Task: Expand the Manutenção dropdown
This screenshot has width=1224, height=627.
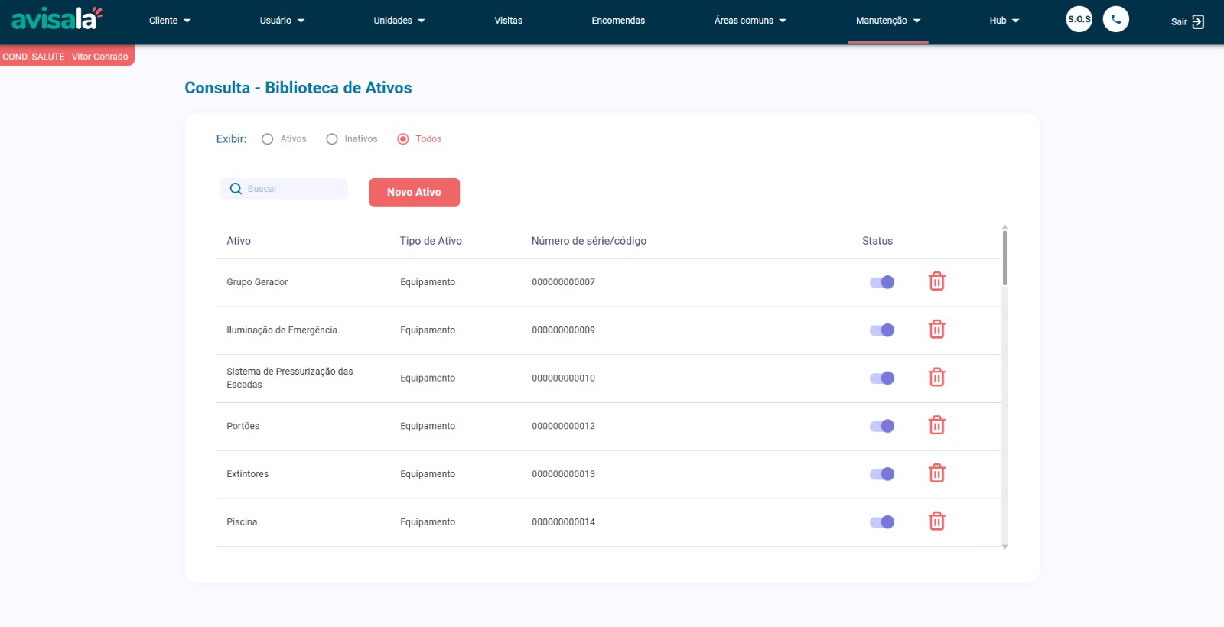Action: [887, 21]
